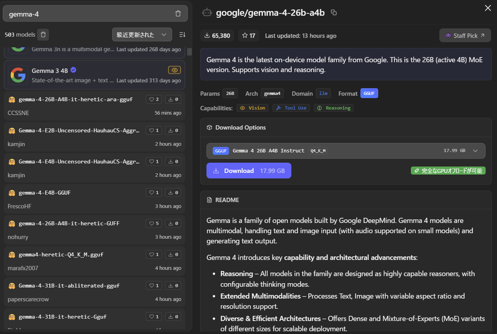The height and width of the screenshot is (334, 497).
Task: Click inside the gemma-4 search input field
Action: click(x=87, y=14)
